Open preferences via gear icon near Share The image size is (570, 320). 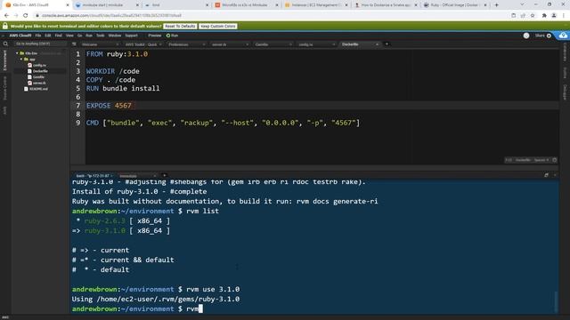(x=549, y=36)
